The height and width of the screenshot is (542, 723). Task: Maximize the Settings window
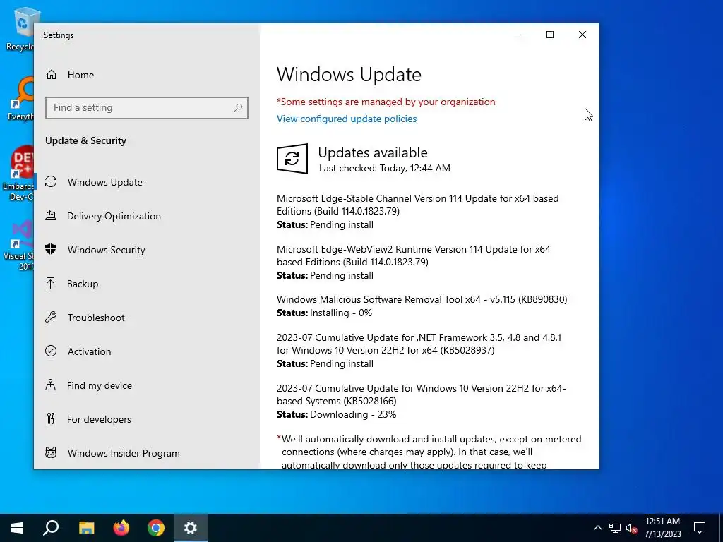(x=549, y=35)
